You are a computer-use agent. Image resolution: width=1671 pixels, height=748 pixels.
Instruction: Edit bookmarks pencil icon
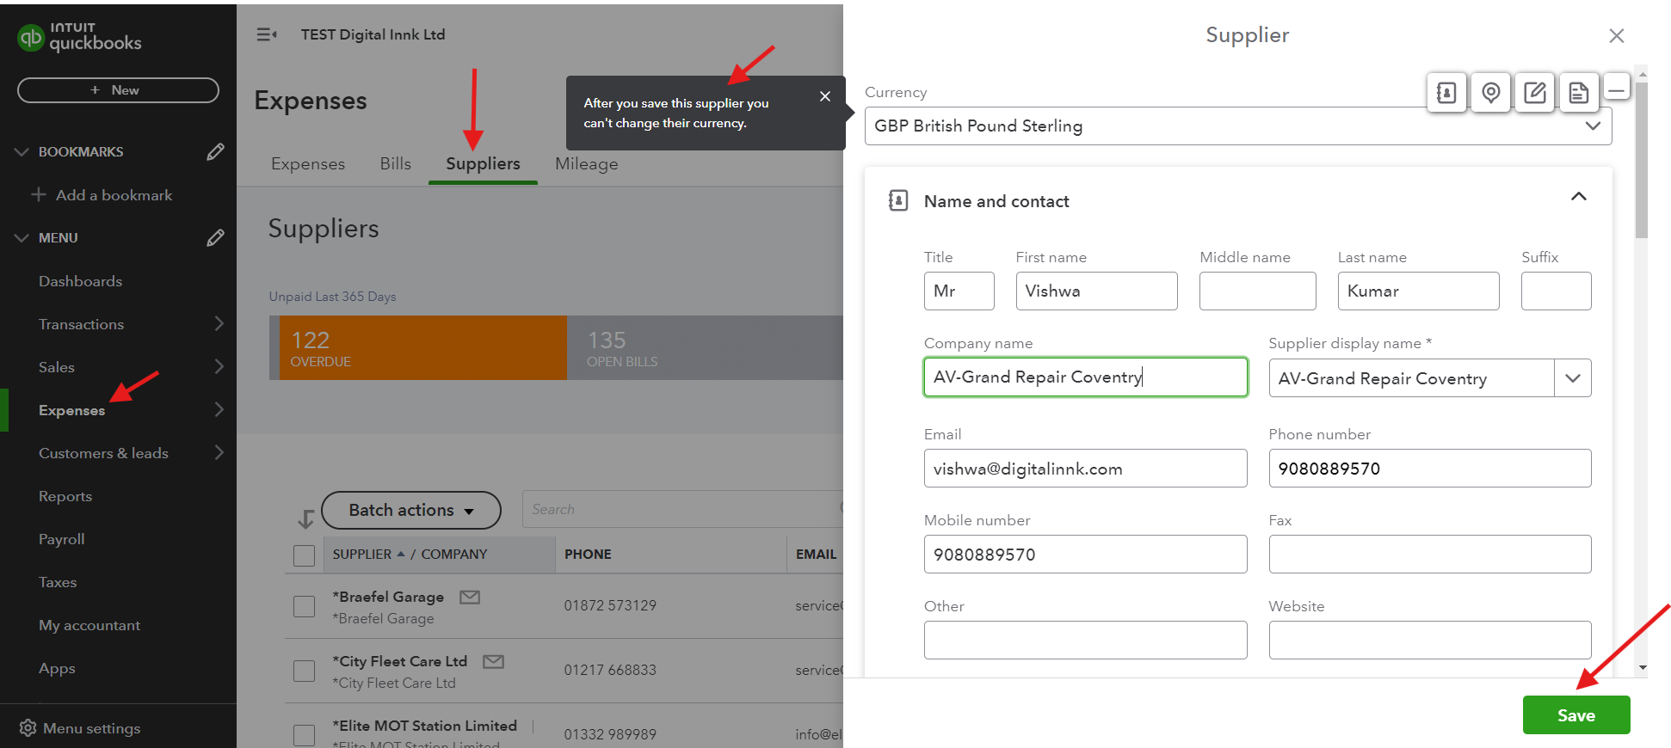[x=215, y=151]
